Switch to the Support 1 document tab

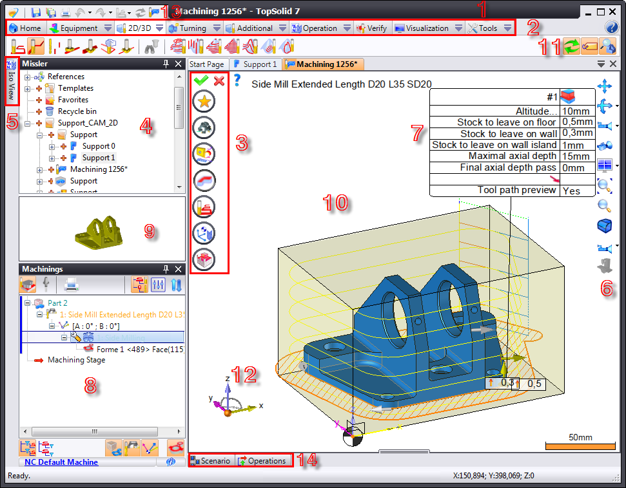[x=255, y=64]
